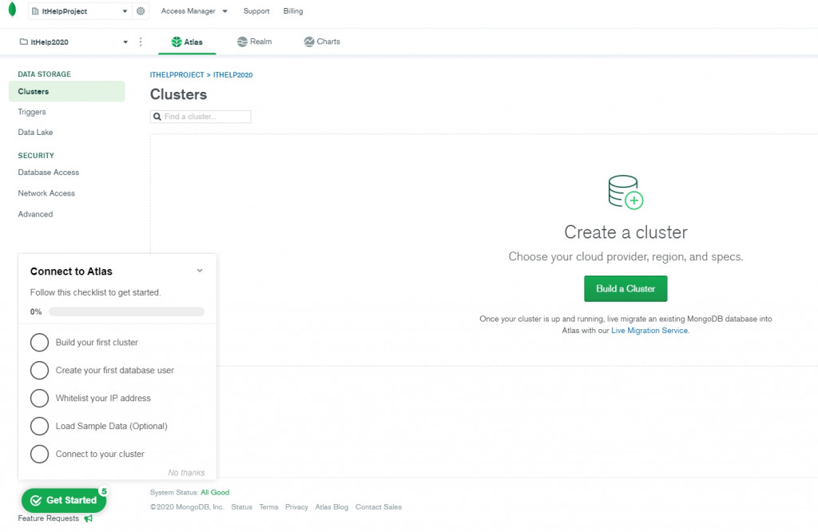The width and height of the screenshot is (818, 532).
Task: Open the ItHelpProject organization dropdown
Action: [x=80, y=11]
